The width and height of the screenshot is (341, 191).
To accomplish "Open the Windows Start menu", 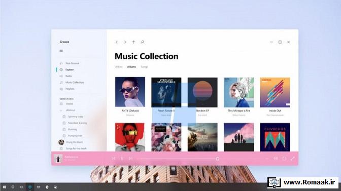I will [x=4, y=187].
